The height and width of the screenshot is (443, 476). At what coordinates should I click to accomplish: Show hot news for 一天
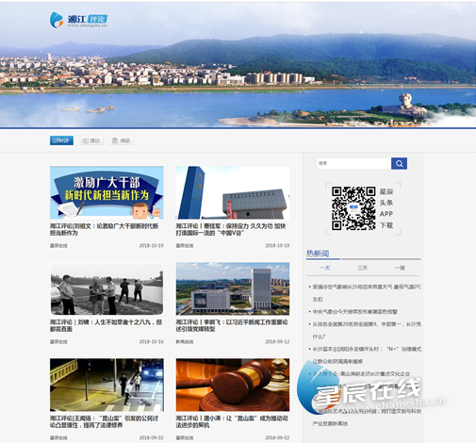[325, 268]
